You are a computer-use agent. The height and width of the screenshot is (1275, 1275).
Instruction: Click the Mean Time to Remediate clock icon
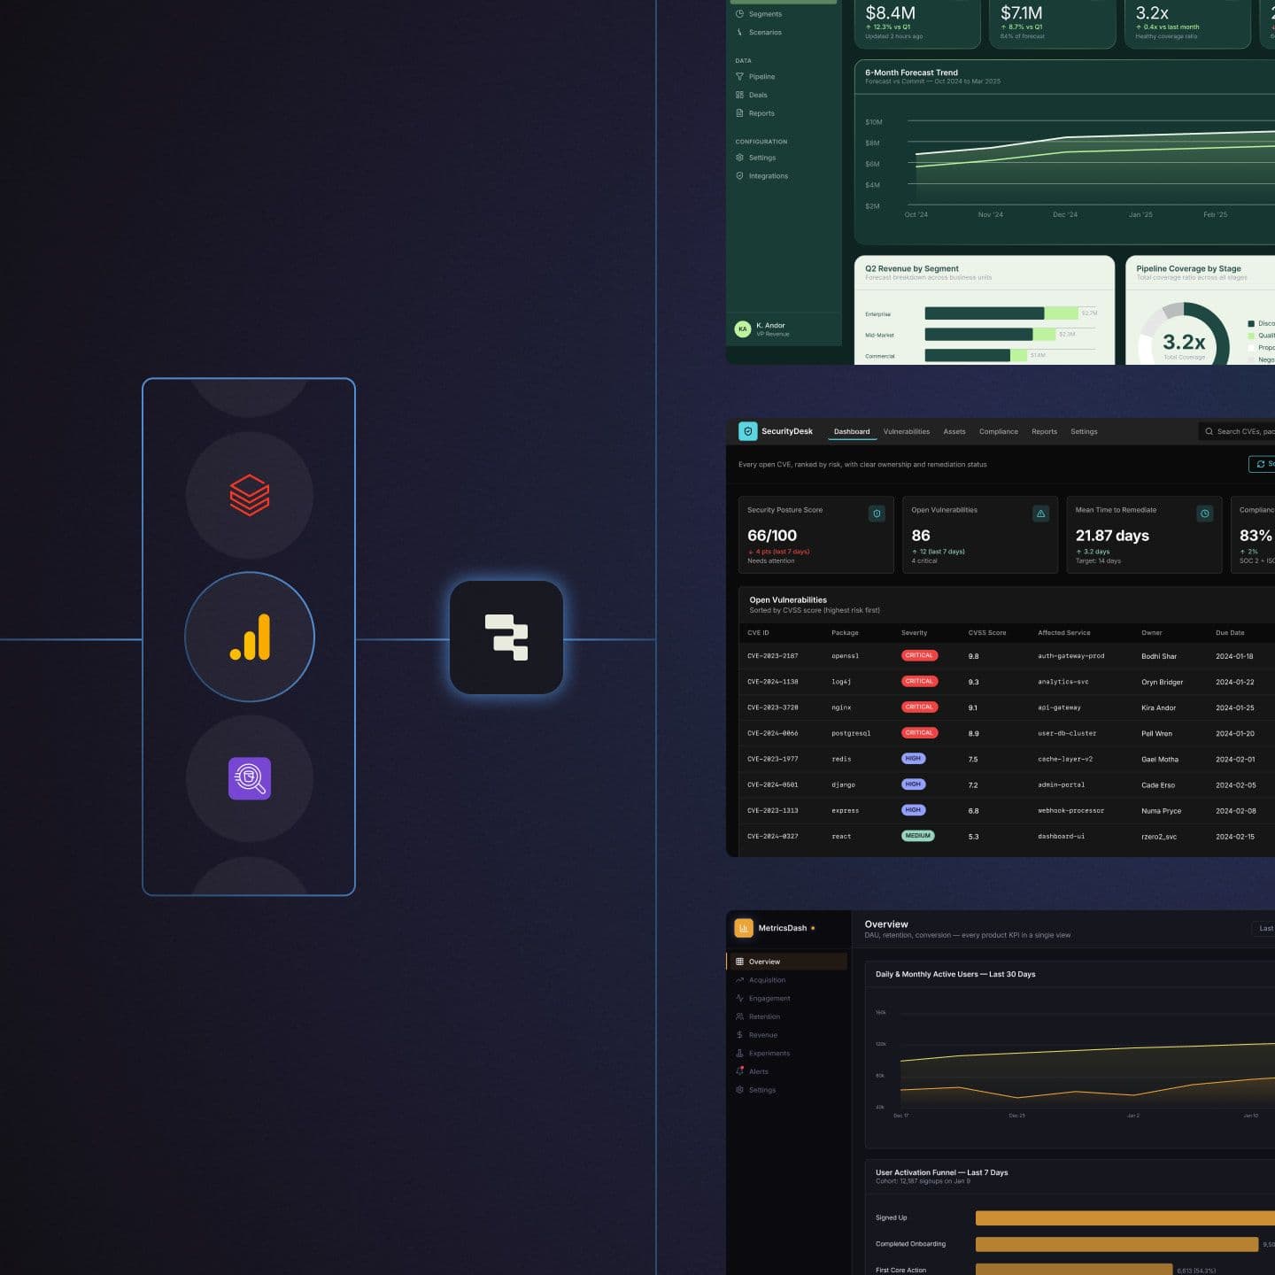click(x=1205, y=514)
